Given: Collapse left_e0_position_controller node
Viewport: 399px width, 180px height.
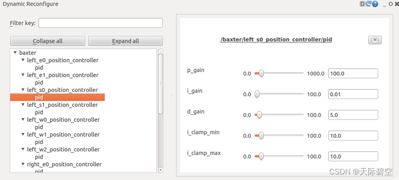Looking at the screenshot, I should tap(23, 60).
